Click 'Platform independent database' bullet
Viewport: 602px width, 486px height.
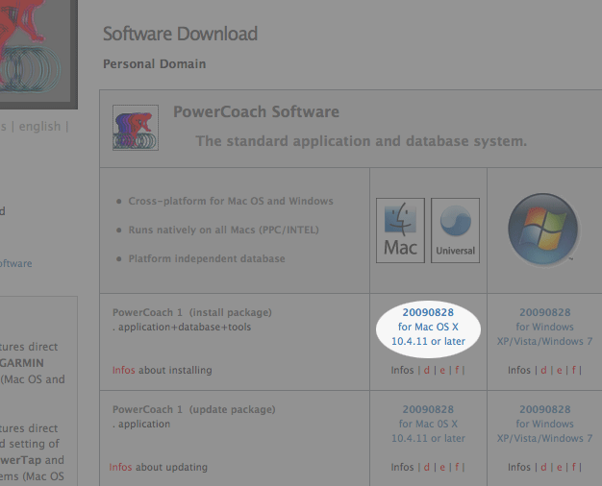[x=207, y=258]
